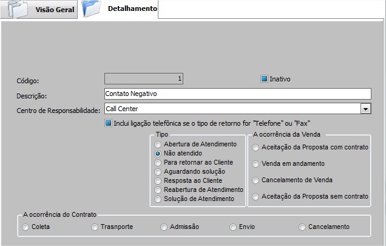Select the Detalhamento tab
386x246 pixels.
pyautogui.click(x=132, y=9)
